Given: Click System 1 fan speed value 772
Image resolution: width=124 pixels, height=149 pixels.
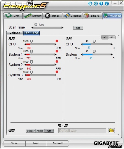Looking at the screenshot, I should (x=28, y=58).
